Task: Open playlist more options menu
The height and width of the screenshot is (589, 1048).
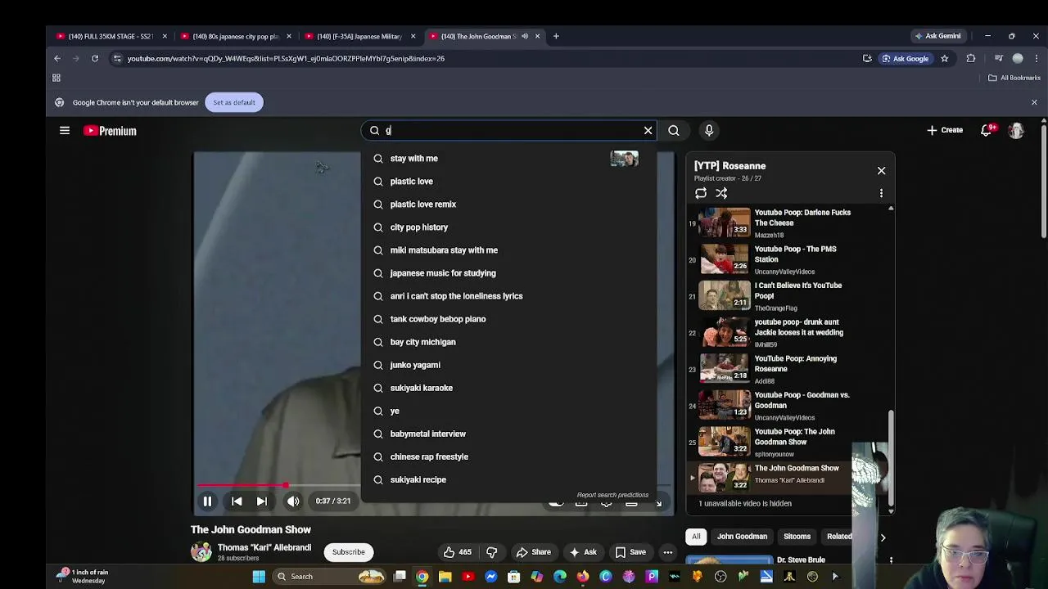Action: pos(881,193)
